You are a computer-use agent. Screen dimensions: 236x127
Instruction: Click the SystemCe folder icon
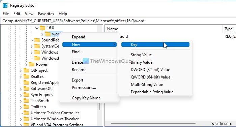pos(37,46)
